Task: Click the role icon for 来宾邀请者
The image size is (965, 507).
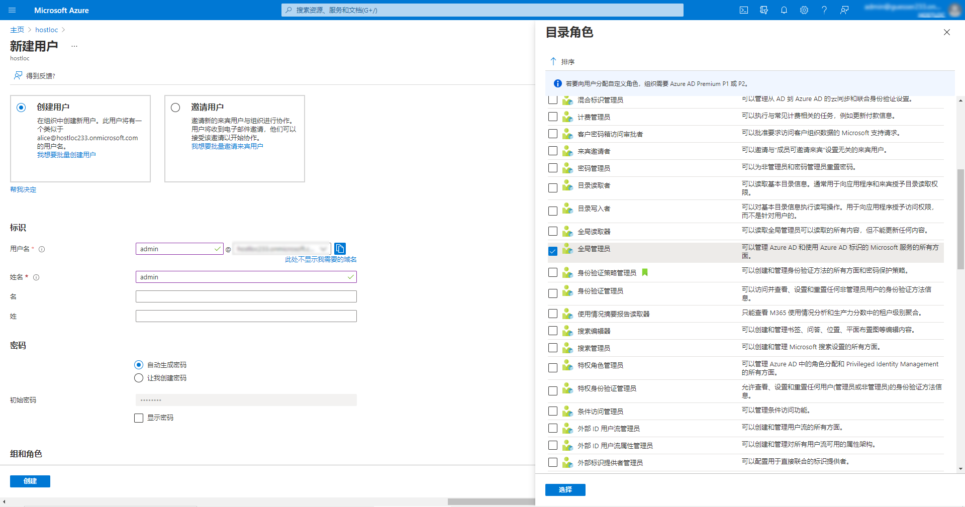Action: coord(567,151)
